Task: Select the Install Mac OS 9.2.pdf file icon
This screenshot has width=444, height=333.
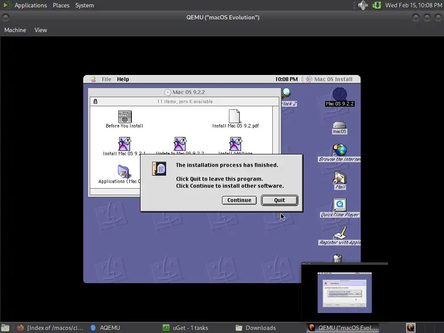Action: point(234,116)
